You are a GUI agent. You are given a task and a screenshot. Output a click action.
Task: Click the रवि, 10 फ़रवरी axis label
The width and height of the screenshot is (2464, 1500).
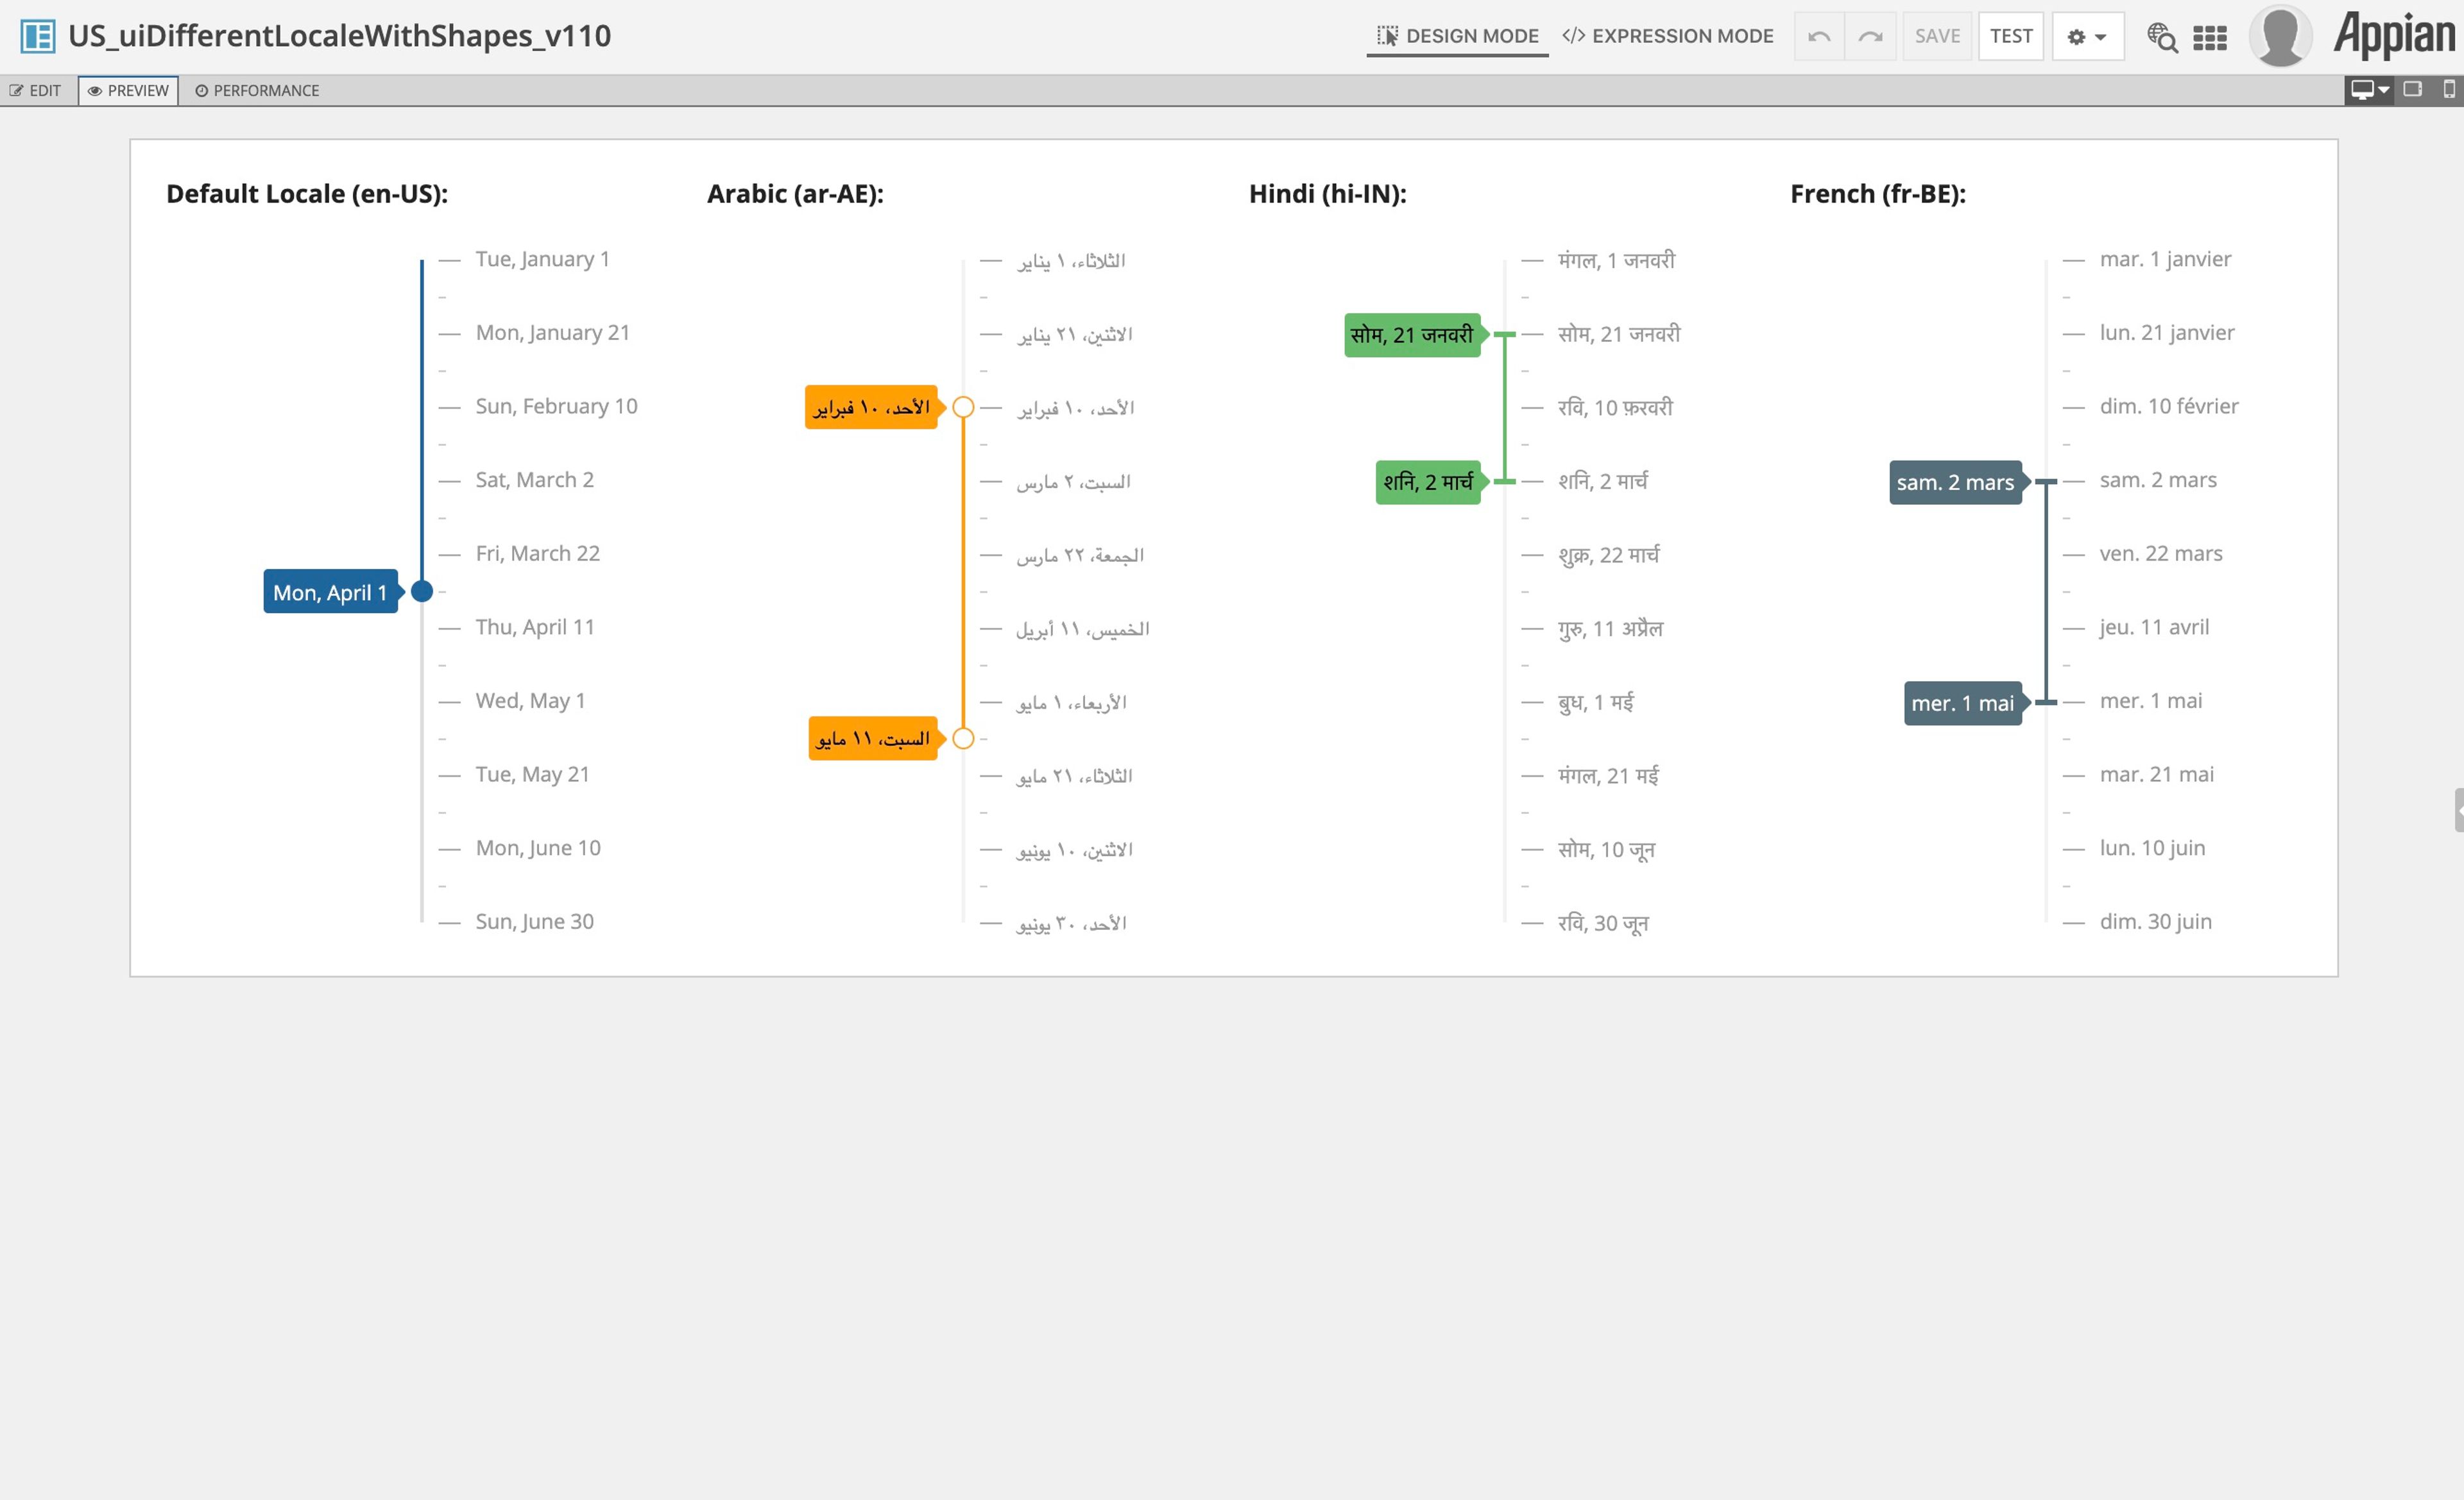pos(1615,407)
